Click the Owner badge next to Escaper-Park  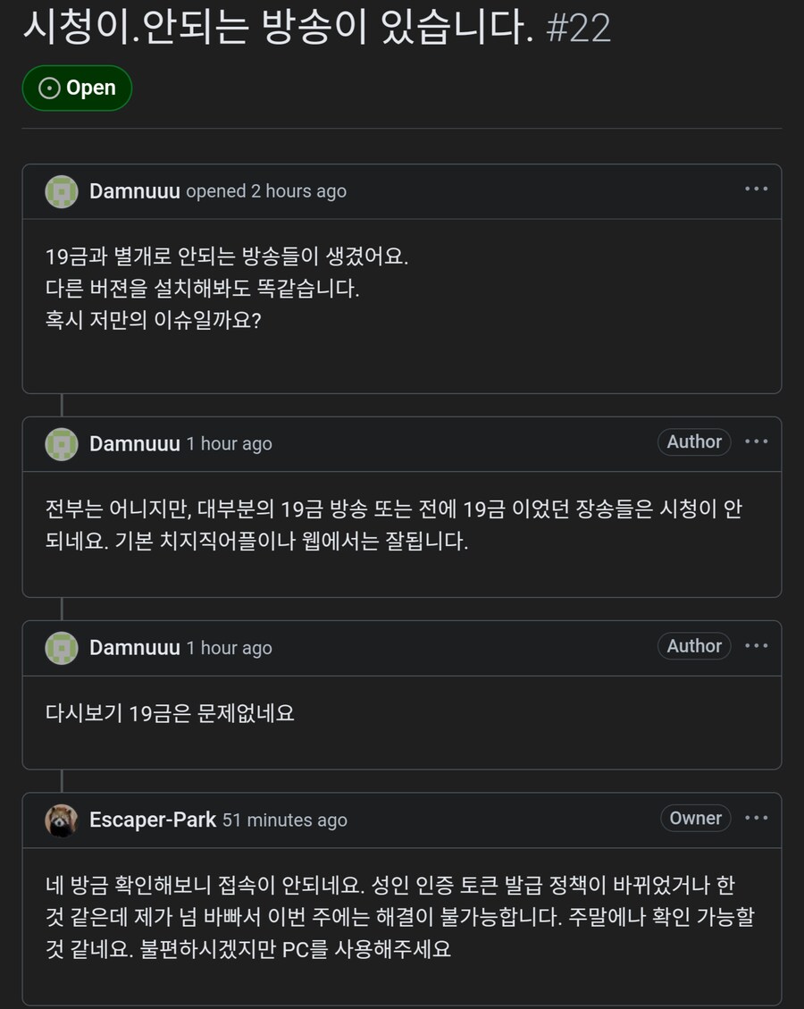[x=695, y=818]
